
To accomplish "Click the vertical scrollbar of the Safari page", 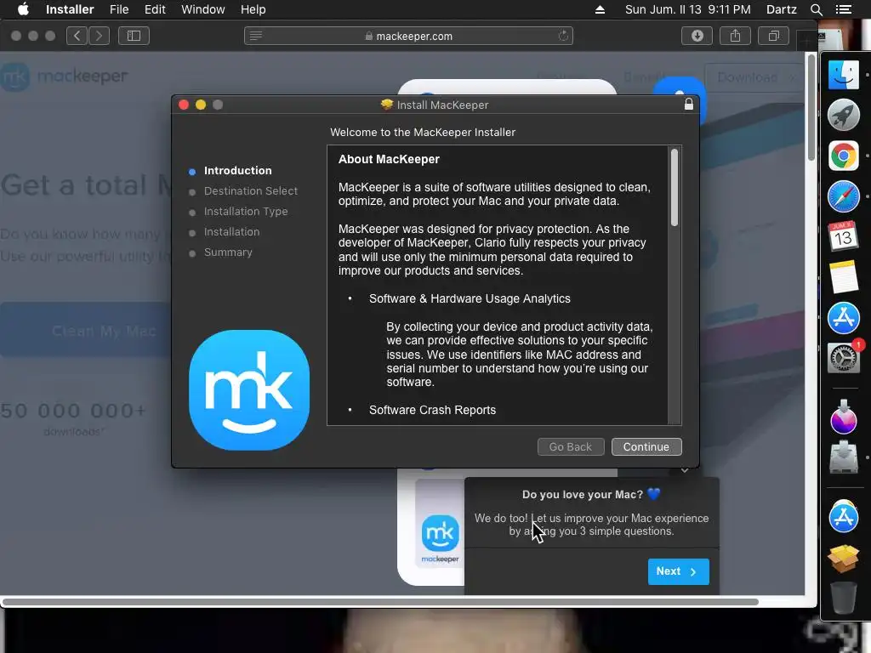I will [x=811, y=107].
